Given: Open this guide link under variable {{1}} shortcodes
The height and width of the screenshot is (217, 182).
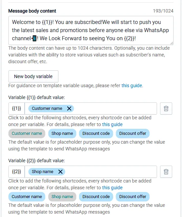Looking at the screenshot, I should (112, 124).
